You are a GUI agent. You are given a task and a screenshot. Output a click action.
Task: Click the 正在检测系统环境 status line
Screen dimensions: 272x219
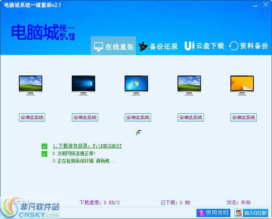pyautogui.click(x=84, y=161)
